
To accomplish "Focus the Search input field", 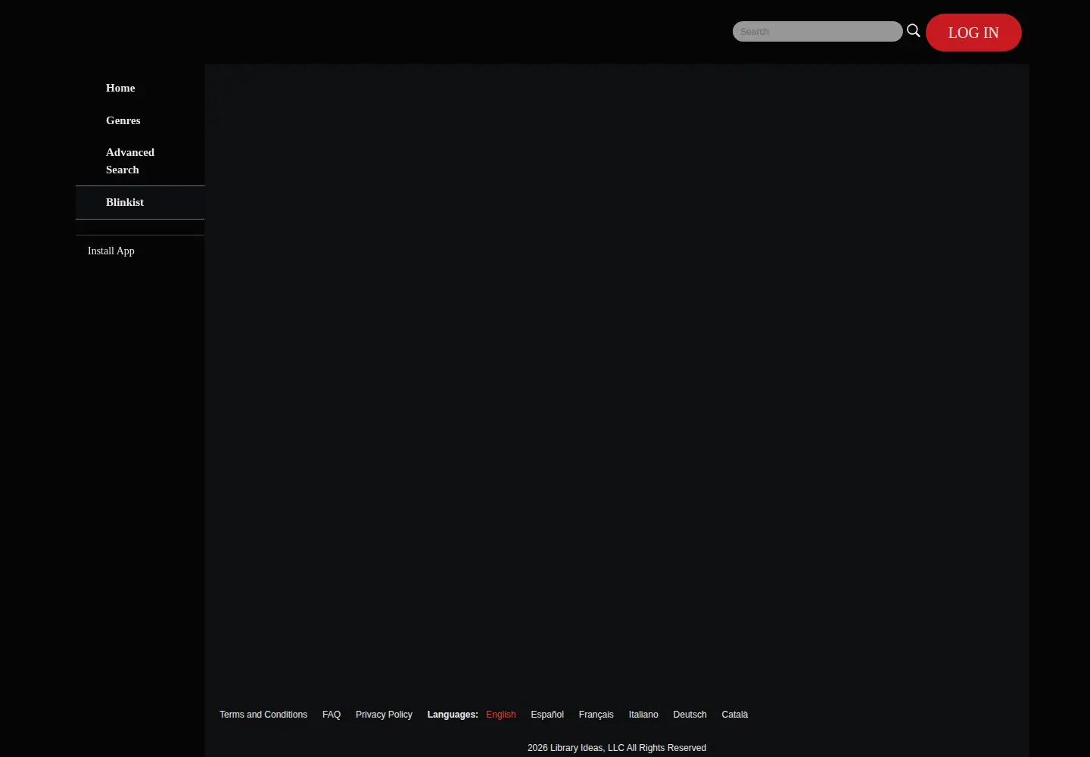I will 817,32.
